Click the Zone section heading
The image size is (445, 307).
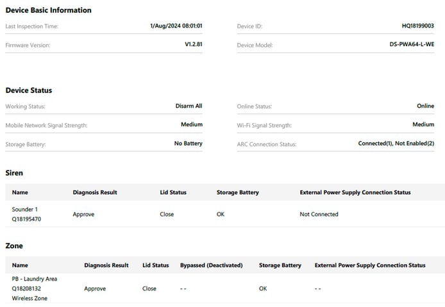point(14,245)
